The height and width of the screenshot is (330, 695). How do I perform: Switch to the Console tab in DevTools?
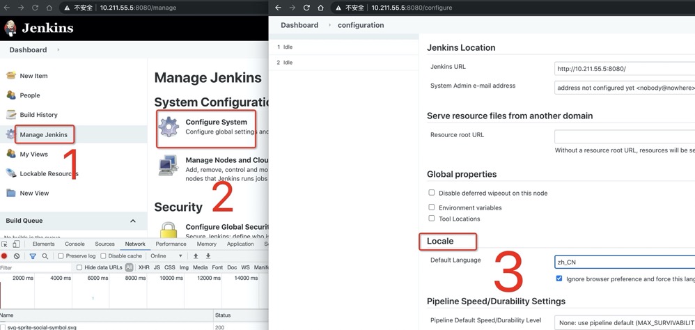(75, 244)
